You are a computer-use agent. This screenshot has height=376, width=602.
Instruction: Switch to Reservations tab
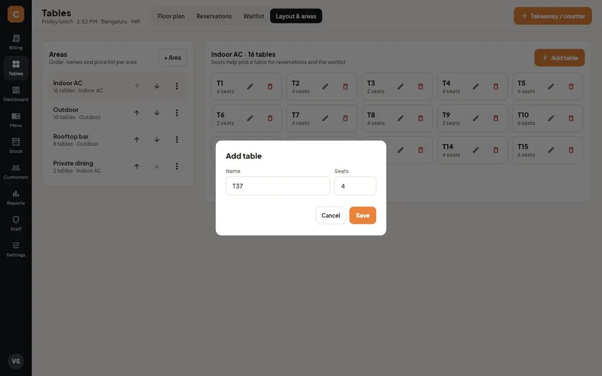click(x=214, y=16)
